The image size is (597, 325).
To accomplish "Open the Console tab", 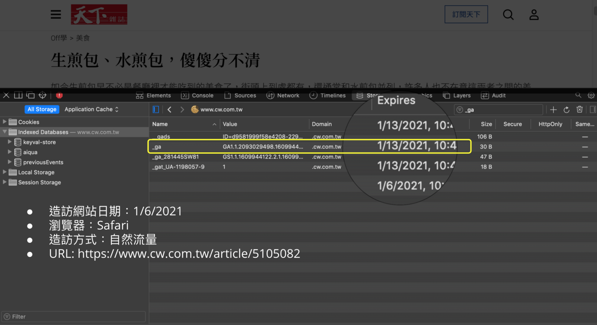I will 197,95.
